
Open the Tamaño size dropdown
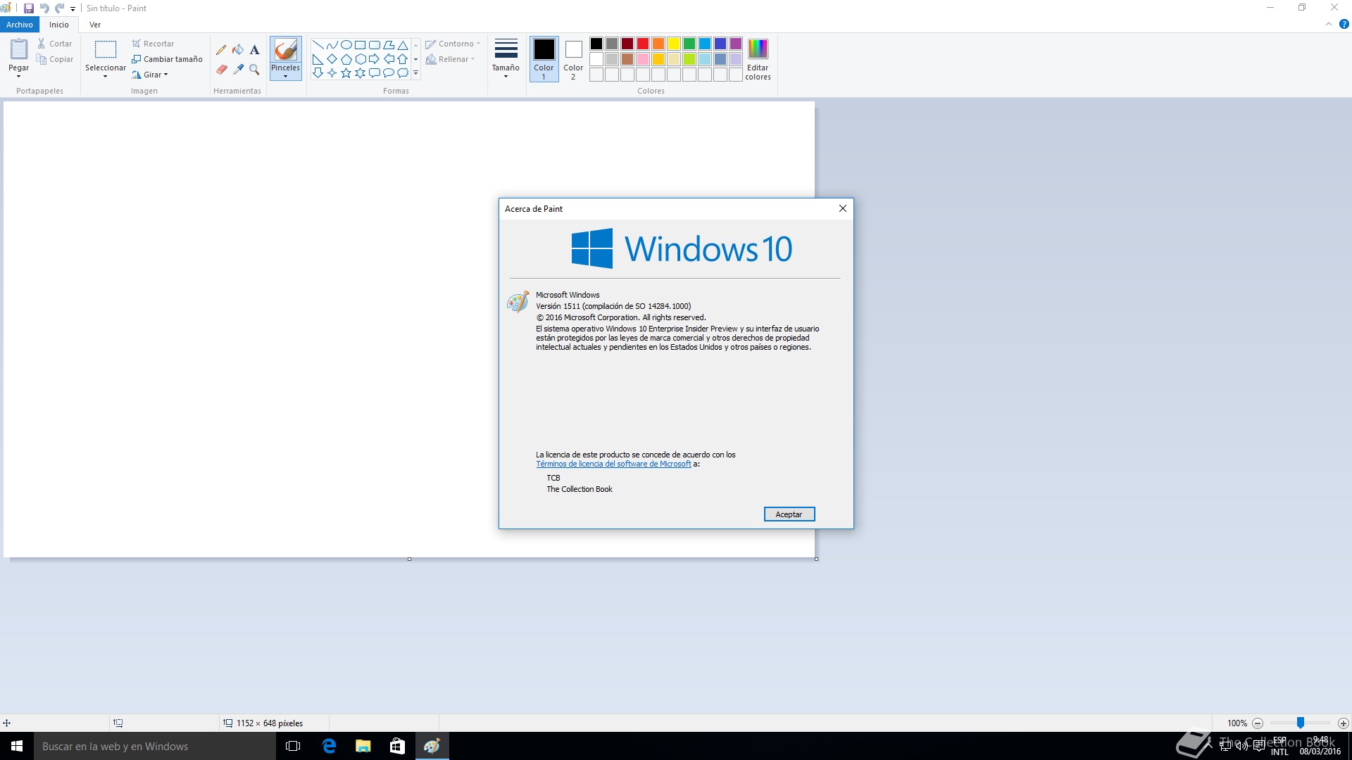[x=506, y=59]
